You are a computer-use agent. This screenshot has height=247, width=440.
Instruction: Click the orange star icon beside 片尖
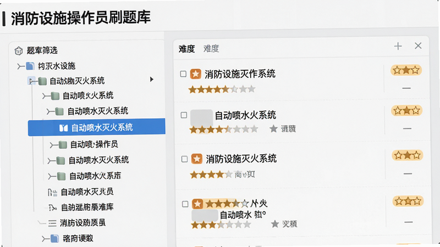coord(197,204)
